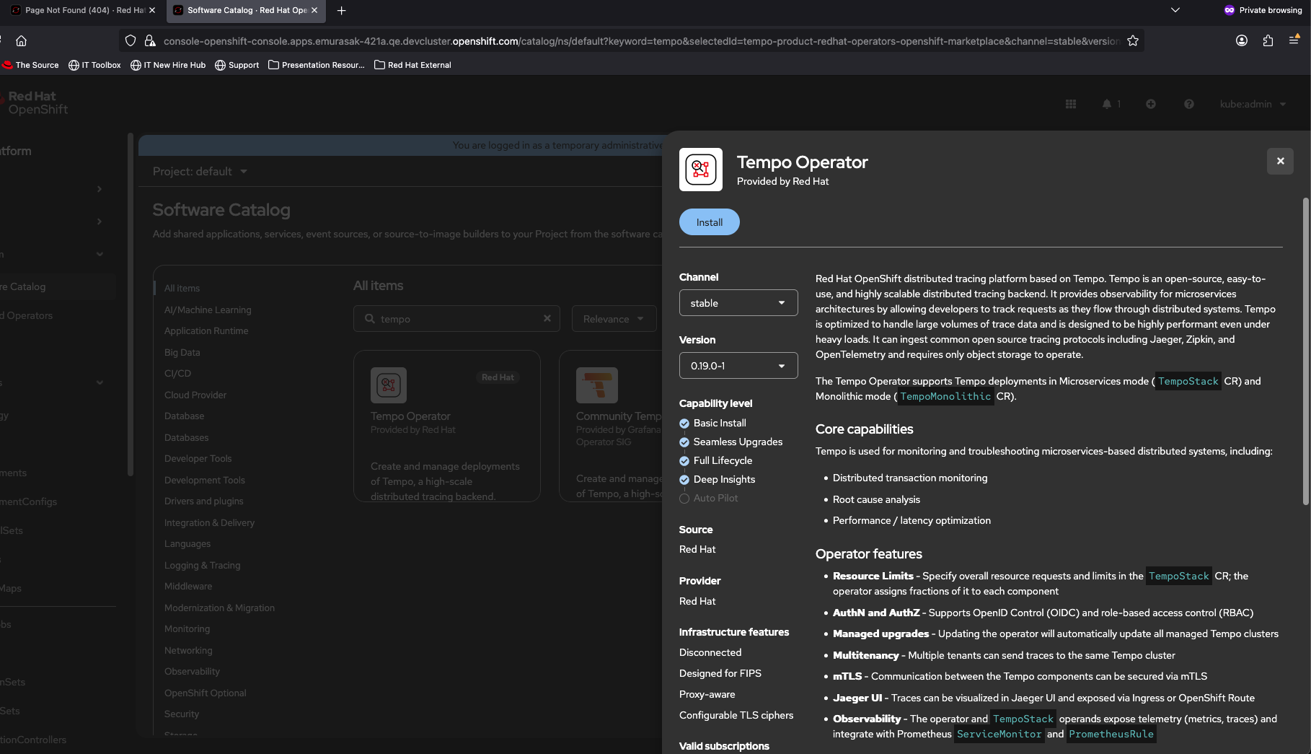Viewport: 1311px width, 754px height.
Task: Click the plus import icon in header
Action: [1151, 105]
